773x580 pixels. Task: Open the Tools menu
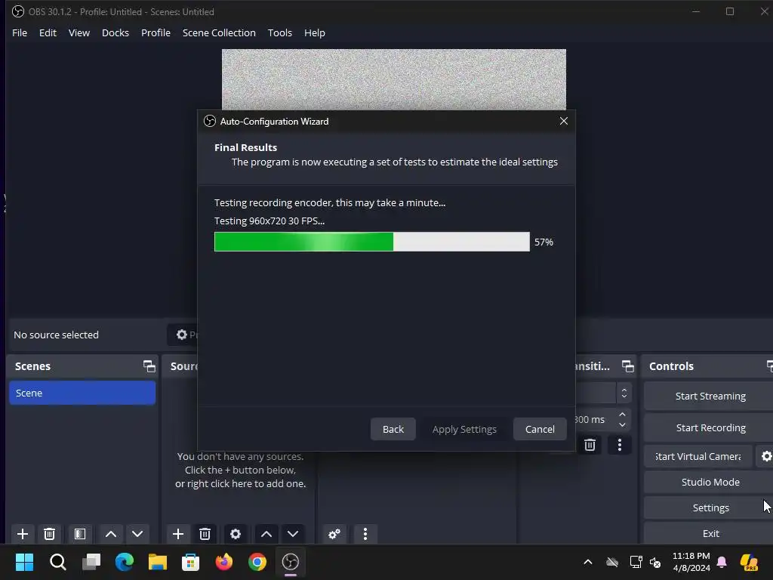click(x=280, y=32)
